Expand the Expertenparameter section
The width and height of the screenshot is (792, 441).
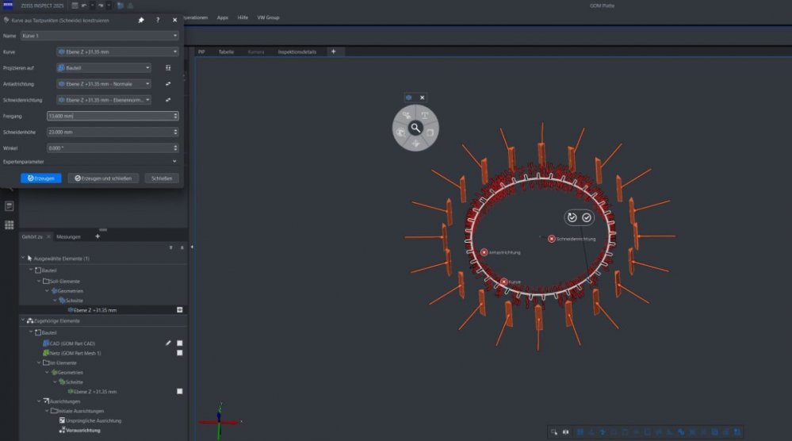click(174, 161)
